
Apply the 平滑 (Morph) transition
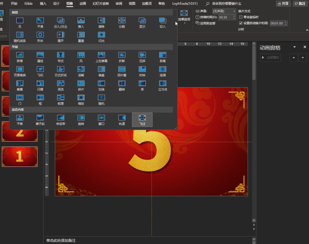click(x=40, y=23)
